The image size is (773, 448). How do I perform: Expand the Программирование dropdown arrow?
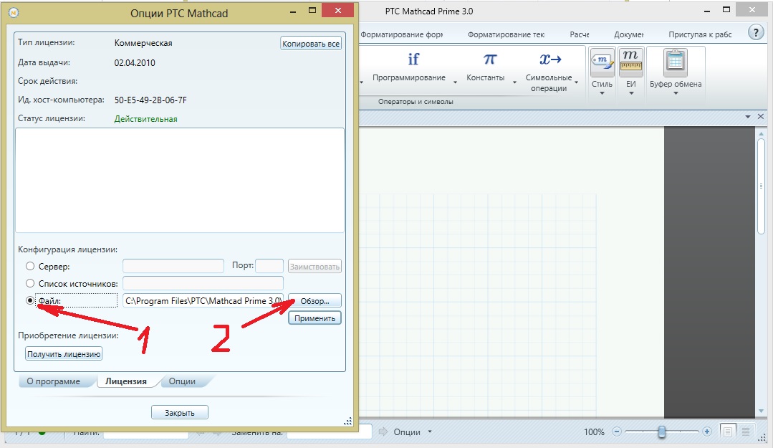(x=455, y=82)
